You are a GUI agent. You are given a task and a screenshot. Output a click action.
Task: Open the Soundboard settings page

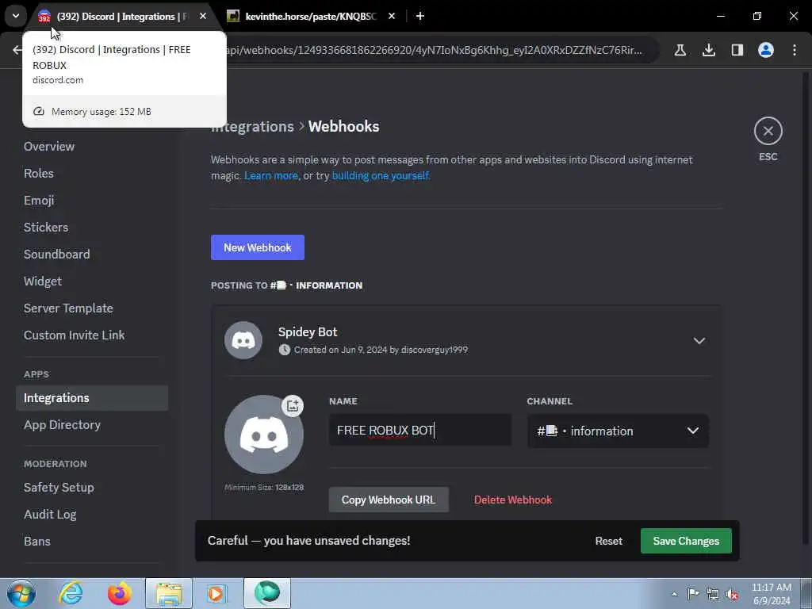point(57,255)
